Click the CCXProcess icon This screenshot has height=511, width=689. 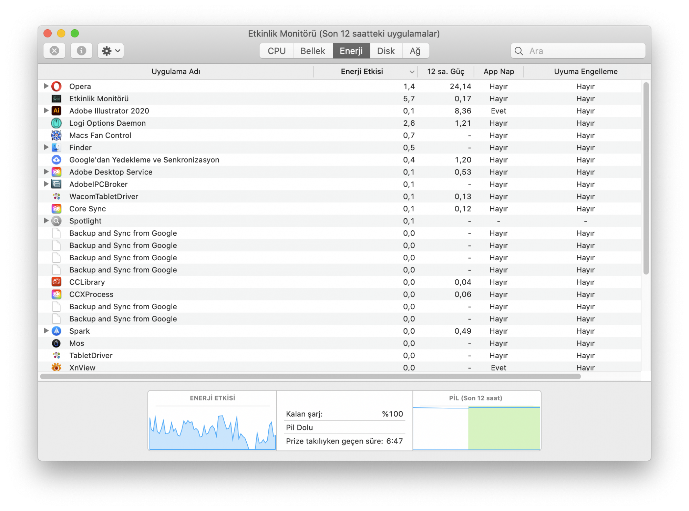pos(56,294)
